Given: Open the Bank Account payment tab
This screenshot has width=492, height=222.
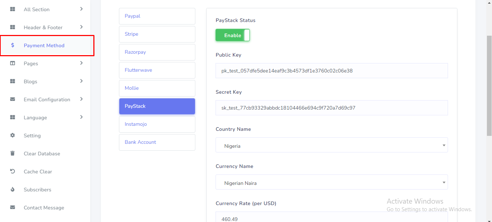Looking at the screenshot, I should pos(157,142).
